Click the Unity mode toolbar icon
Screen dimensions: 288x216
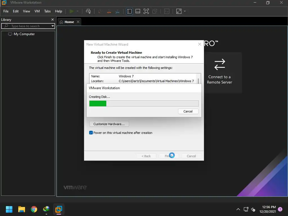click(x=155, y=11)
